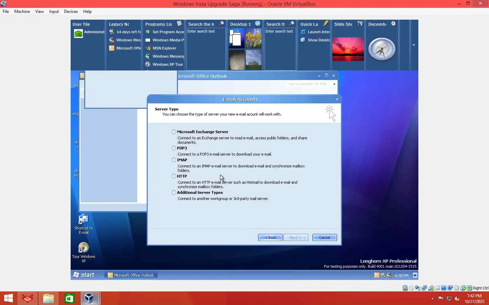
Task: Click Microsoft Office Outlook taskbar button
Action: 131,275
